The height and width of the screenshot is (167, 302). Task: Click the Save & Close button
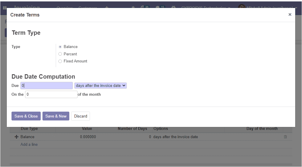[x=26, y=116]
